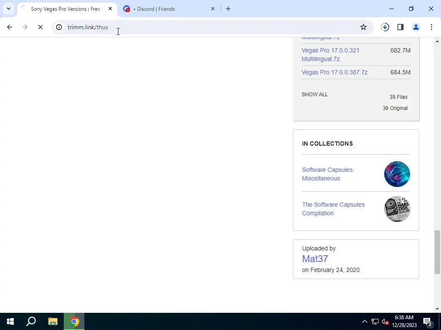This screenshot has width=441, height=330.
Task: Click SHOW ALL files
Action: (315, 94)
